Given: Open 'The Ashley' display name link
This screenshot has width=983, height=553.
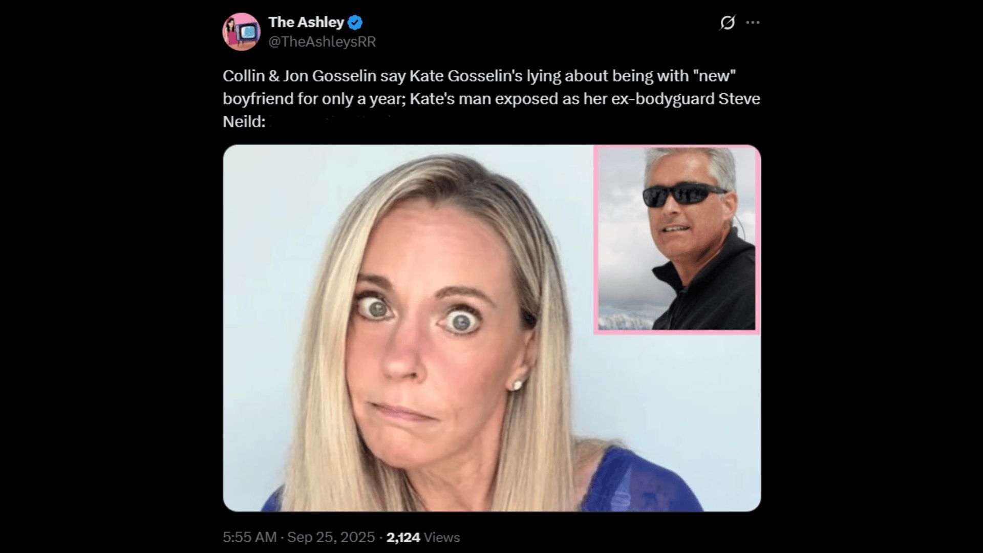Looking at the screenshot, I should point(306,22).
